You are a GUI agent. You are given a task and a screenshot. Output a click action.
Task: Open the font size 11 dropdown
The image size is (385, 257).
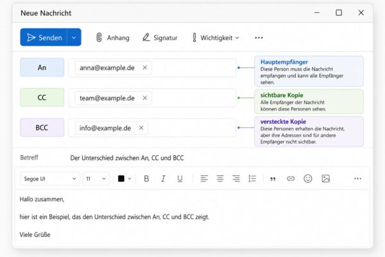(x=96, y=179)
